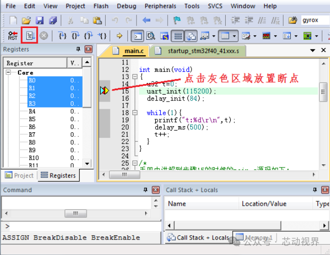This screenshot has width=330, height=255.
Task: Toggle the Command window
Action: point(138,36)
